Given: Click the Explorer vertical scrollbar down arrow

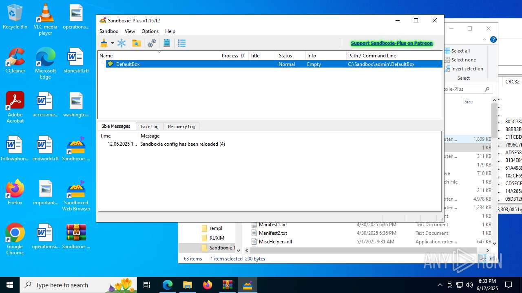Looking at the screenshot, I should click(494, 243).
